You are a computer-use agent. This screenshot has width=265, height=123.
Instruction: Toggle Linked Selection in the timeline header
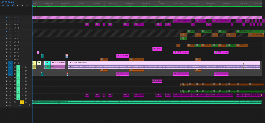pyautogui.click(x=12, y=5)
